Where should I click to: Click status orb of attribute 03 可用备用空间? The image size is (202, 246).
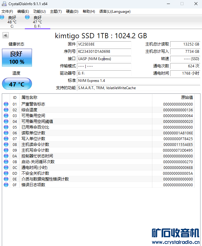(6, 116)
